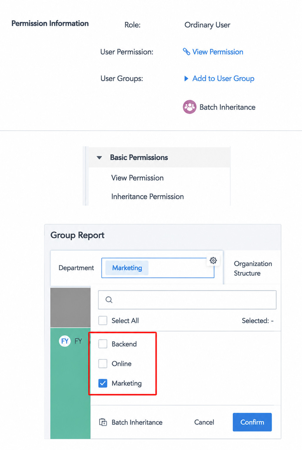Click Batch Inheritance text in dialog footer
302x450 pixels.
tap(137, 422)
